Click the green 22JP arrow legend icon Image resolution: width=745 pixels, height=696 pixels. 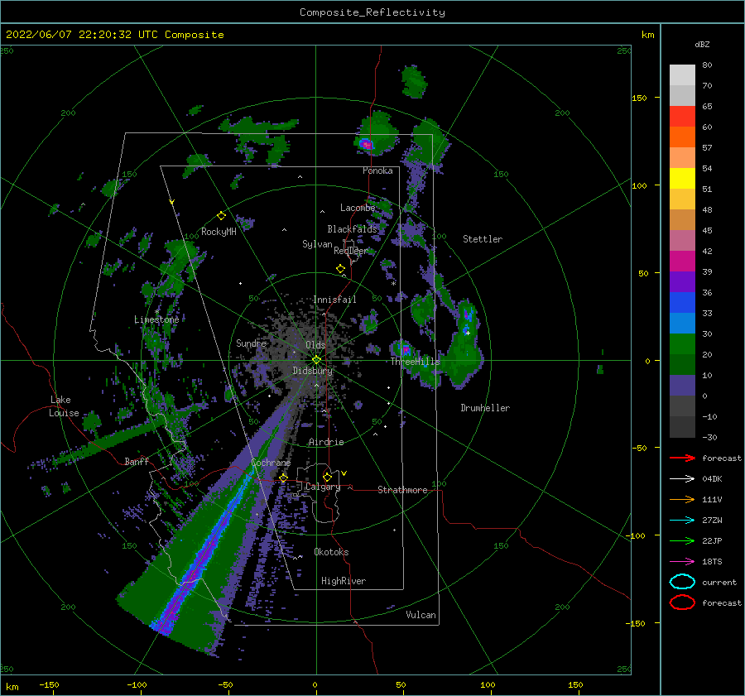coord(682,540)
